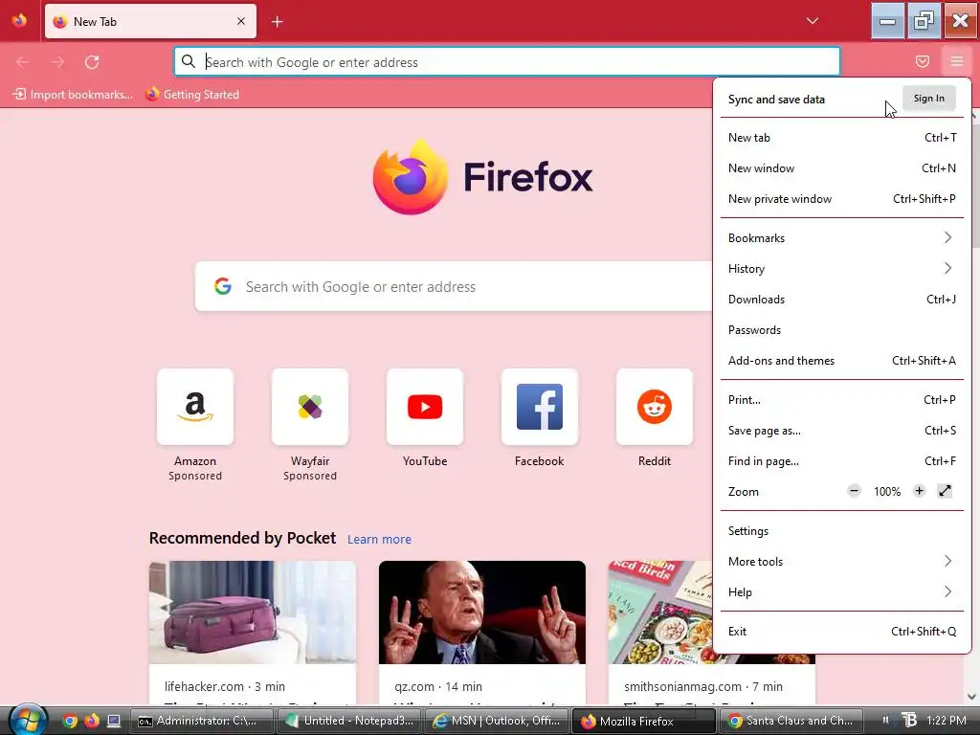The width and height of the screenshot is (980, 735).
Task: Open the Firefox application menu hamburger icon
Action: tap(956, 61)
